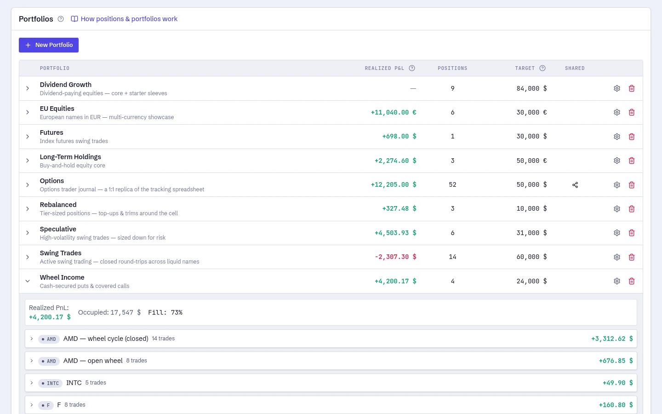The height and width of the screenshot is (414, 662).
Task: Open settings gear for EU Equities
Action: pos(617,112)
